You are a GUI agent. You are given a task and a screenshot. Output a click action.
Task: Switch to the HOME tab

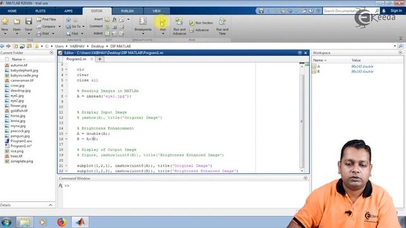point(12,11)
